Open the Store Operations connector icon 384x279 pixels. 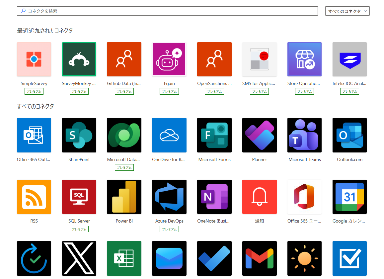point(304,59)
